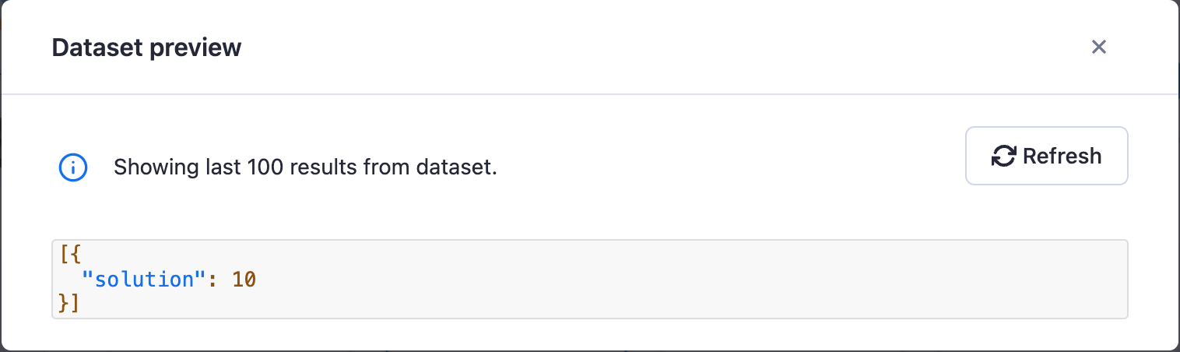Close the Dataset preview dialog
1180x352 pixels.
click(x=1098, y=48)
